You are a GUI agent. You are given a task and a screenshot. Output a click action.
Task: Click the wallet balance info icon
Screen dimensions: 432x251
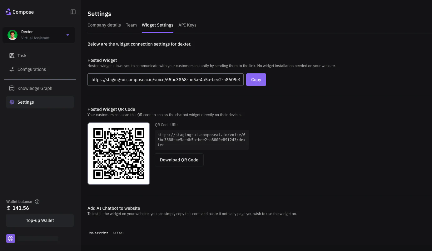pyautogui.click(x=37, y=202)
